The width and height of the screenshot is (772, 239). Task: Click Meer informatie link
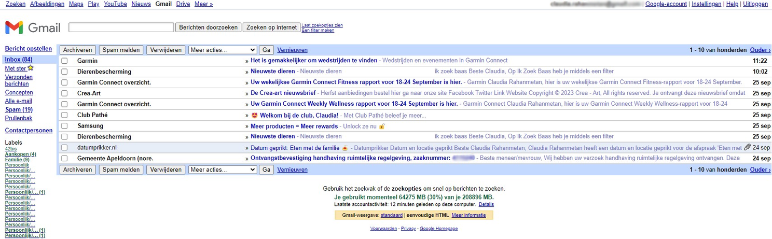coord(468,215)
